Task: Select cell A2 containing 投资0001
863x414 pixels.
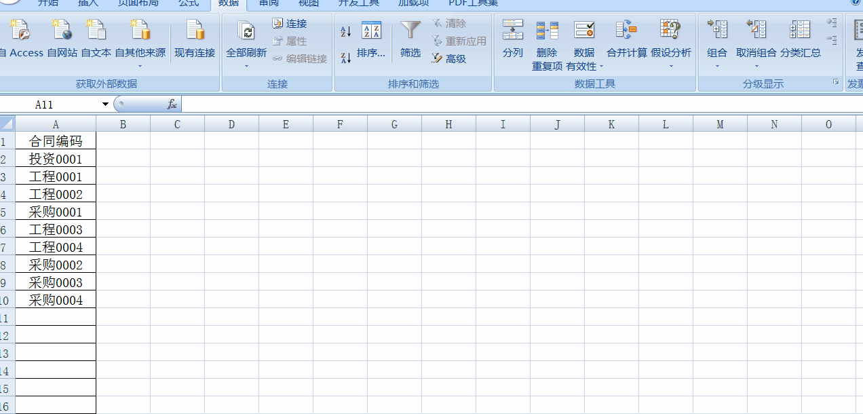Action: [x=56, y=158]
